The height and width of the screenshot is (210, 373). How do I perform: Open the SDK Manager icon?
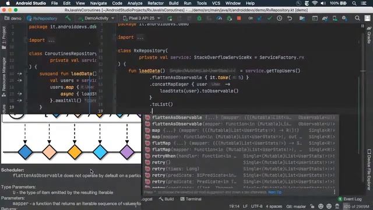point(344,18)
